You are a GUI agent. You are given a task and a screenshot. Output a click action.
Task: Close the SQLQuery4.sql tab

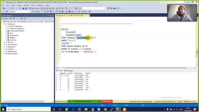[x=88, y=16]
